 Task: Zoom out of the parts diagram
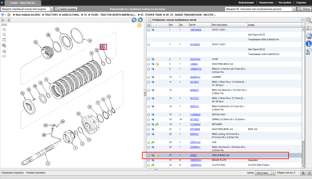point(4,35)
